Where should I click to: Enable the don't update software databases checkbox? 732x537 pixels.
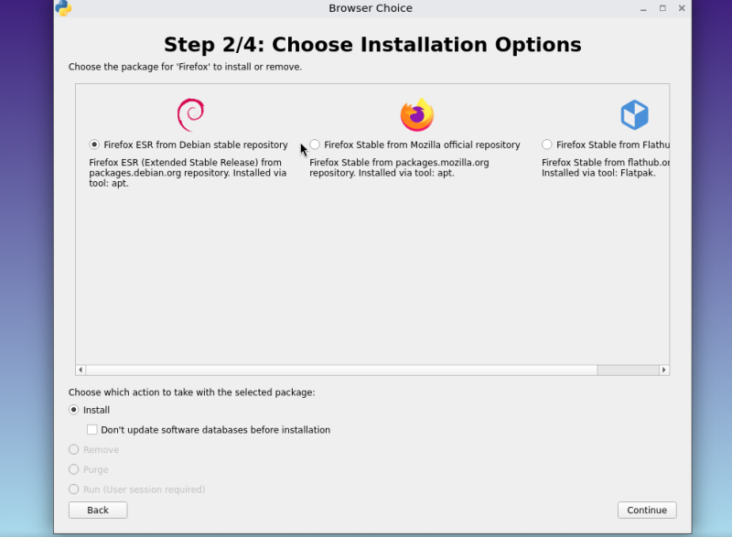92,429
